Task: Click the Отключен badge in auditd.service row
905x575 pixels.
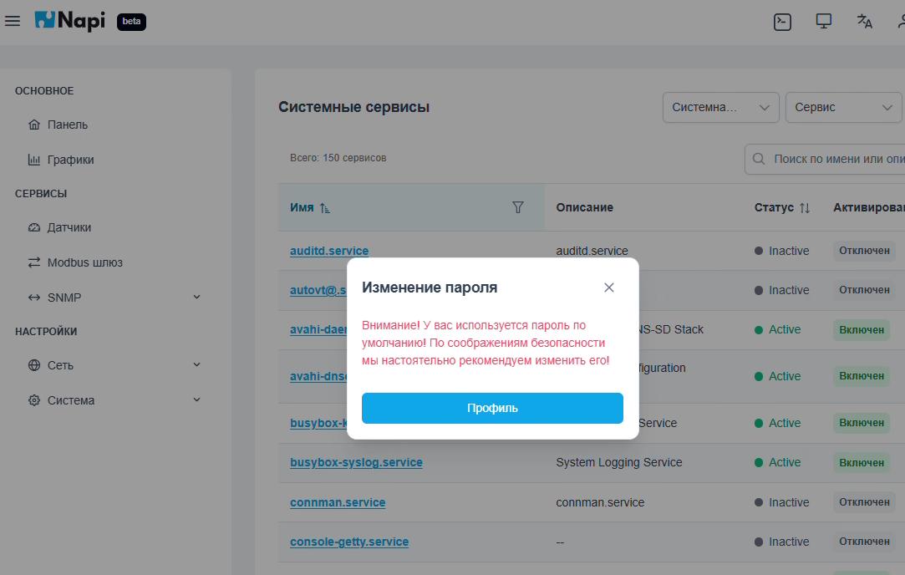Action: point(864,251)
